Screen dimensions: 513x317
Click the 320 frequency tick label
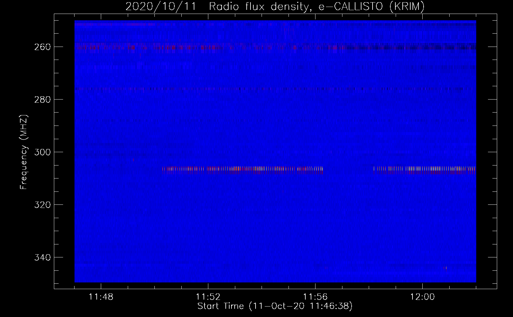point(42,205)
